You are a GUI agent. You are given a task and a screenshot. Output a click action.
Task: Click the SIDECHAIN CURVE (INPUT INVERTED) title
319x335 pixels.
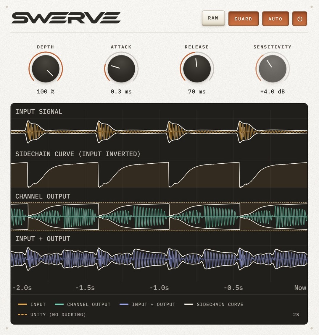pos(78,154)
